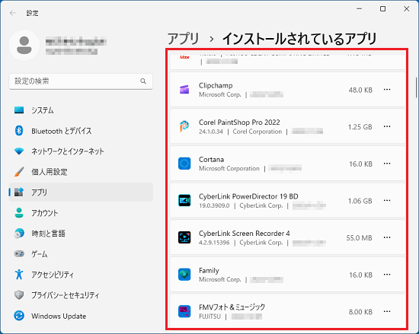The width and height of the screenshot is (419, 334).
Task: Click the CyberLink PowerDirector icon
Action: pos(184,200)
